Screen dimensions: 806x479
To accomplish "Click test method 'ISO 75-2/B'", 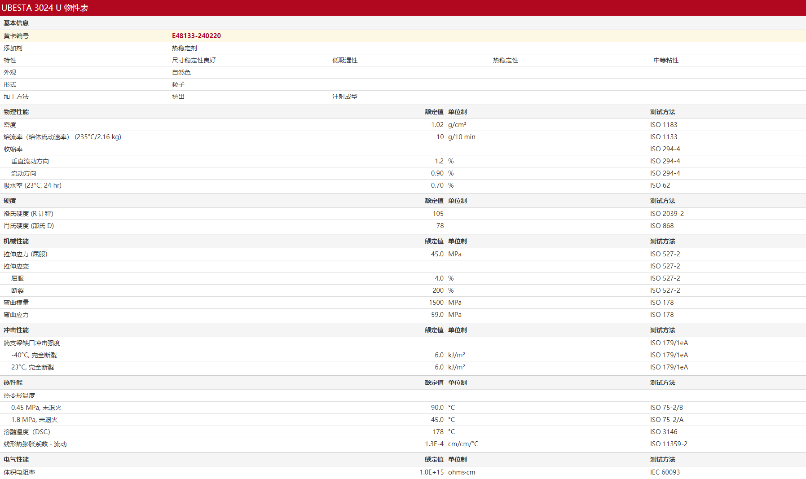I will 667,408.
